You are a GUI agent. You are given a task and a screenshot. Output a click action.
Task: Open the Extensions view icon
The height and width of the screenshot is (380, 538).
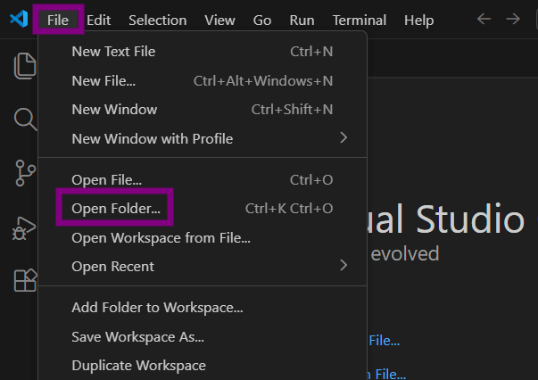(25, 280)
